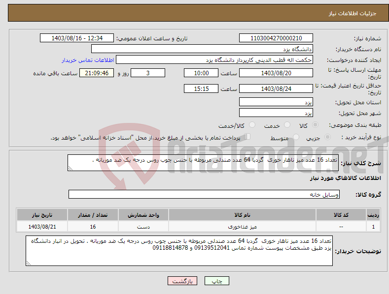This screenshot has width=389, height=294.
Task: Click the resize handle of شرح کلی نیاز box
Action: click(x=71, y=168)
